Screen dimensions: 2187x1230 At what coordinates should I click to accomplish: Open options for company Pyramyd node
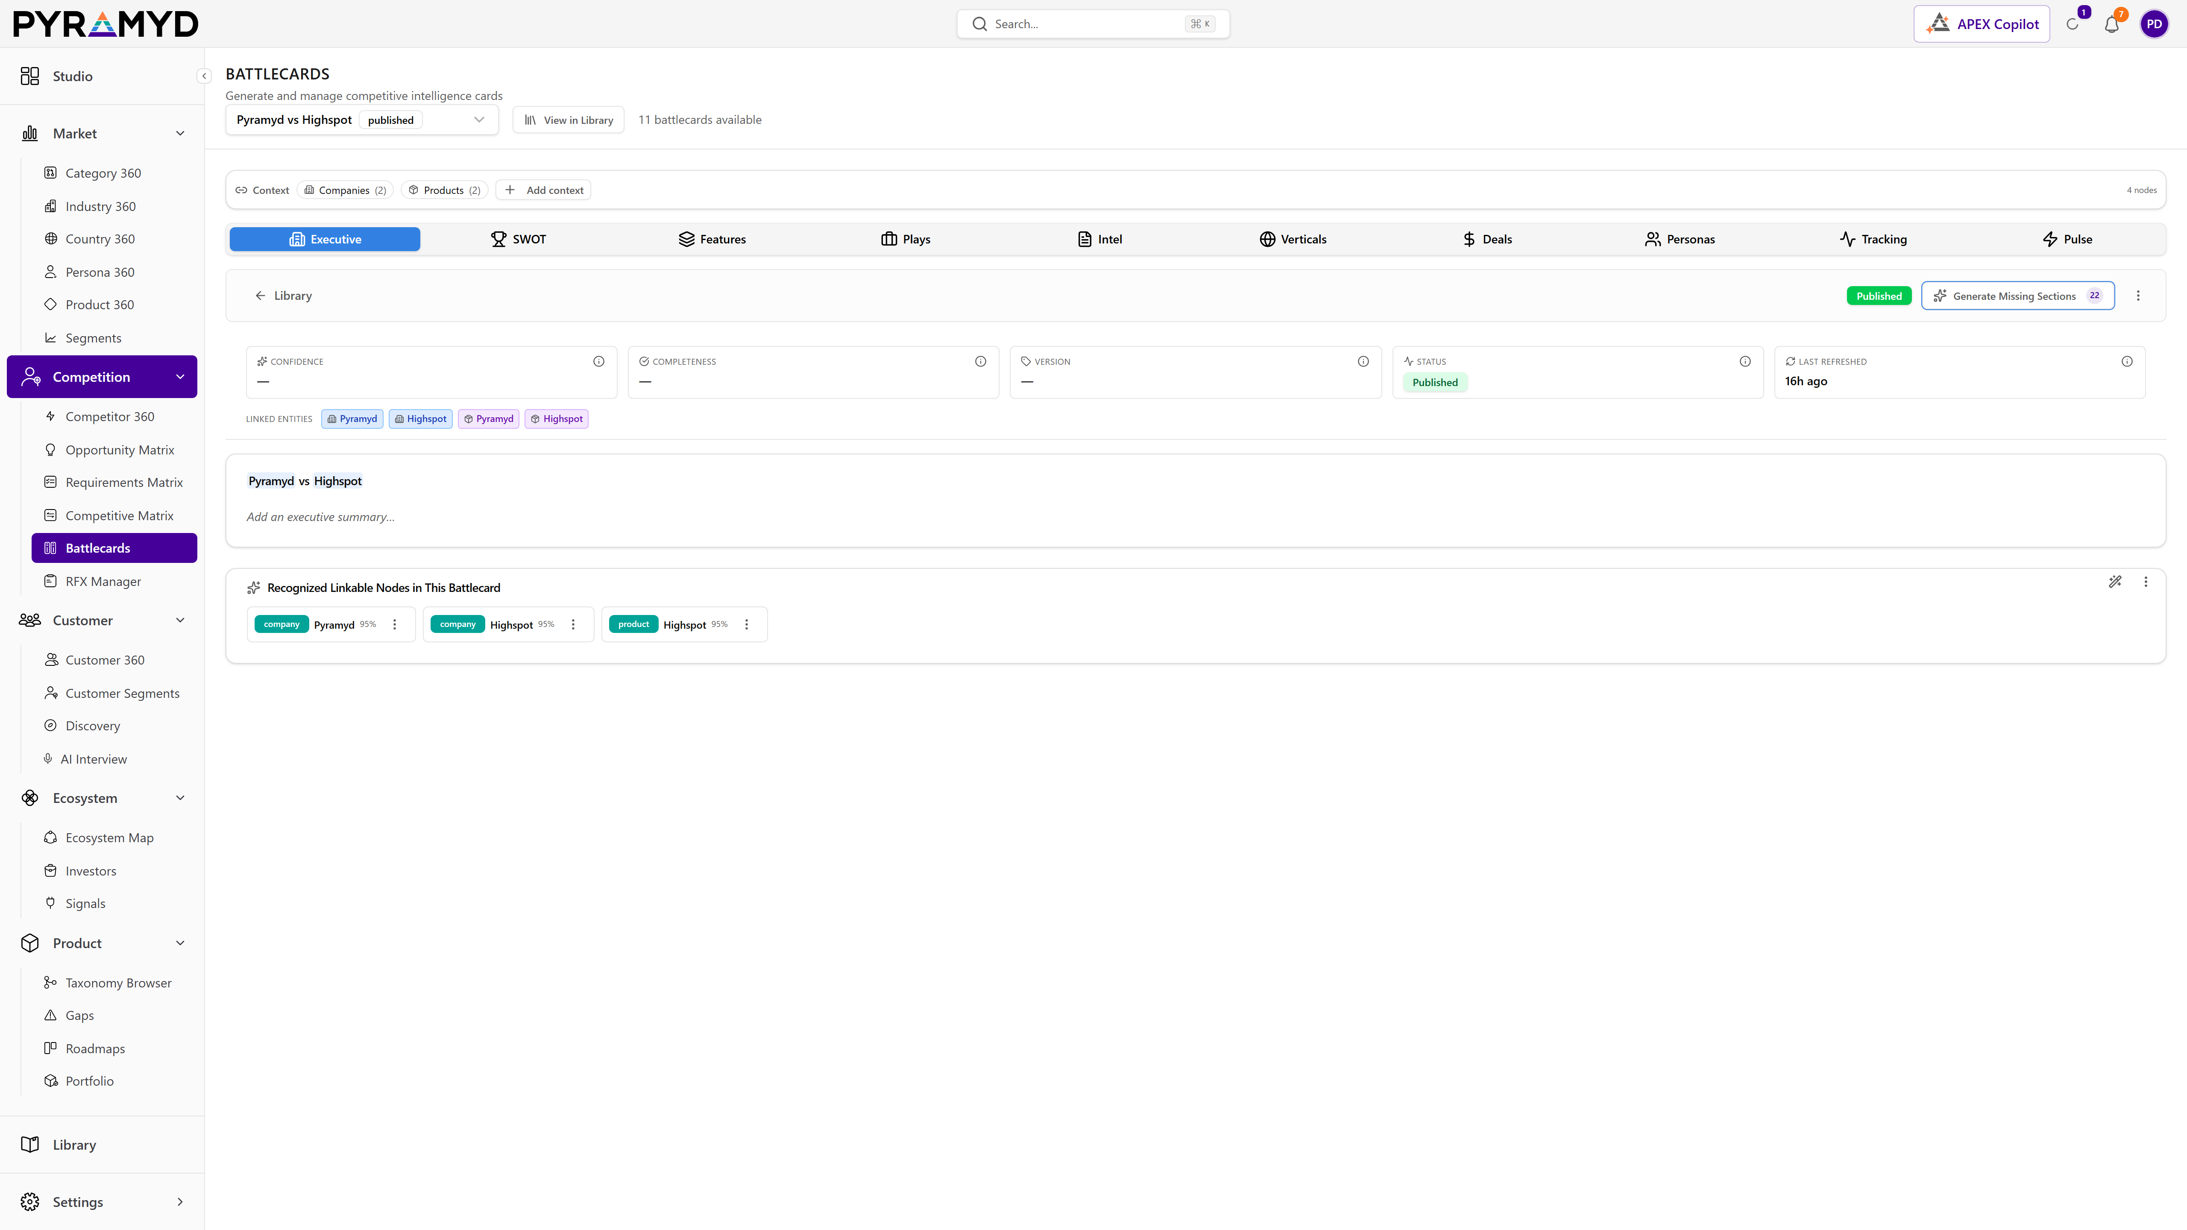click(395, 625)
